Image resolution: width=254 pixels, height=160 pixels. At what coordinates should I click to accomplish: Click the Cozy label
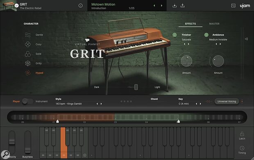point(39,44)
